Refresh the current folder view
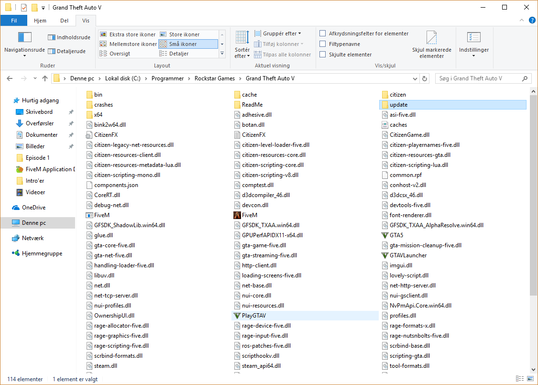The height and width of the screenshot is (385, 538). [425, 78]
